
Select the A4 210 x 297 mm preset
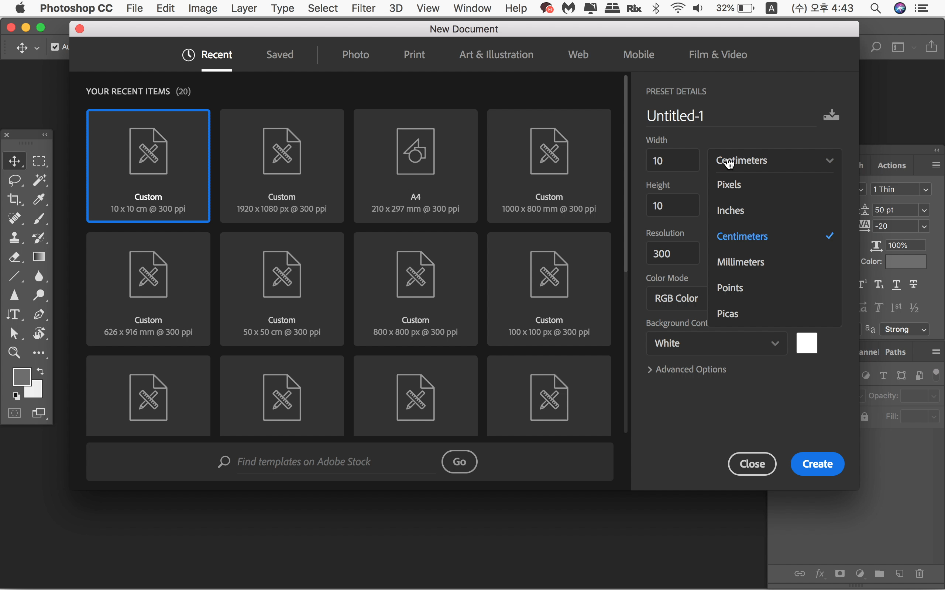[415, 166]
